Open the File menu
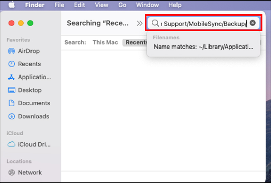Image resolution: width=271 pixels, height=183 pixels. point(59,5)
